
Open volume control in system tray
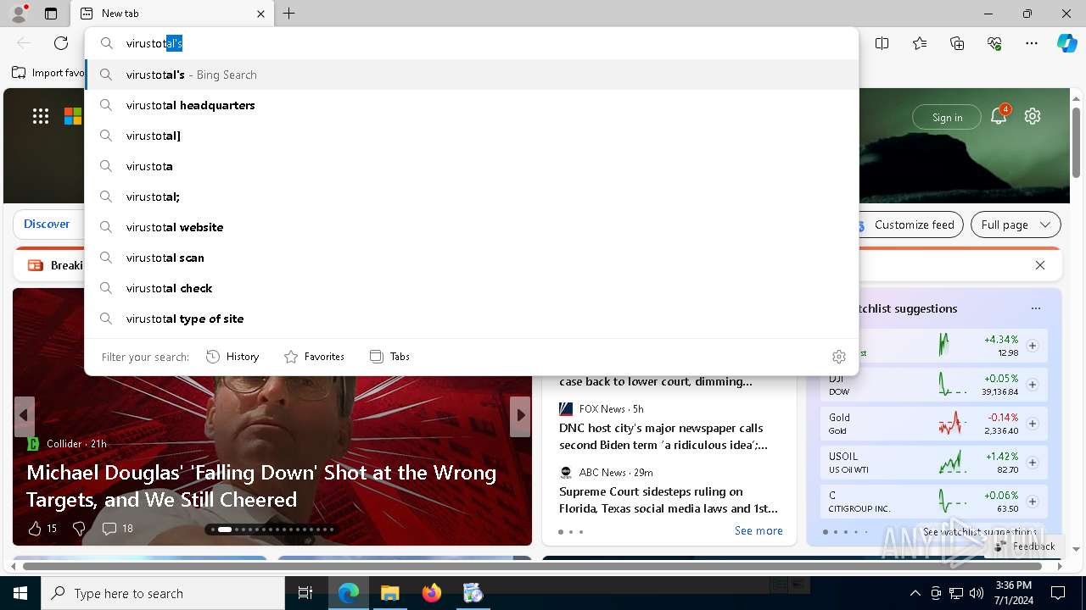point(977,593)
